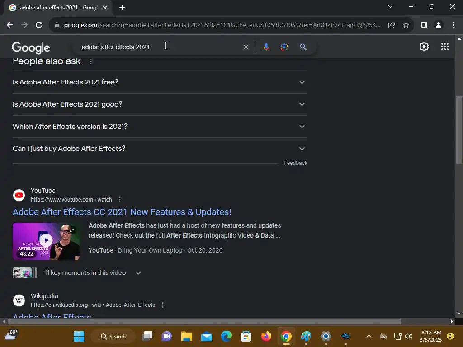Screen dimensions: 463x347
Task: Go to Google homepage via logo
Action: tap(31, 47)
